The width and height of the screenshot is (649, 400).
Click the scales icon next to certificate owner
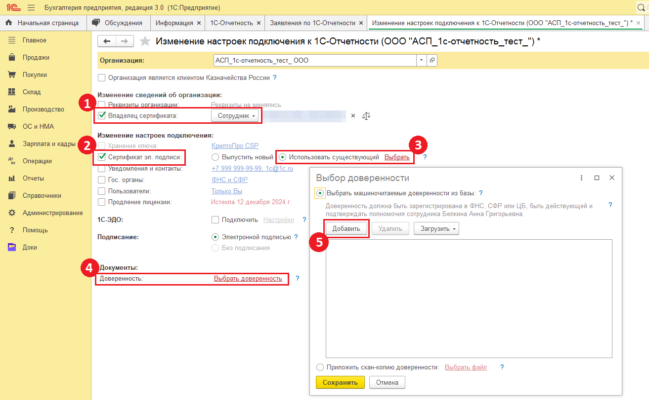(x=366, y=116)
